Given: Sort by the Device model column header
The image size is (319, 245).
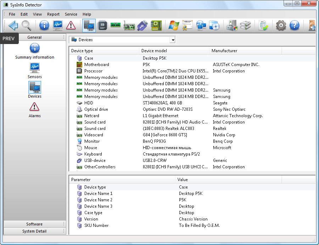Looking at the screenshot, I should (x=174, y=51).
